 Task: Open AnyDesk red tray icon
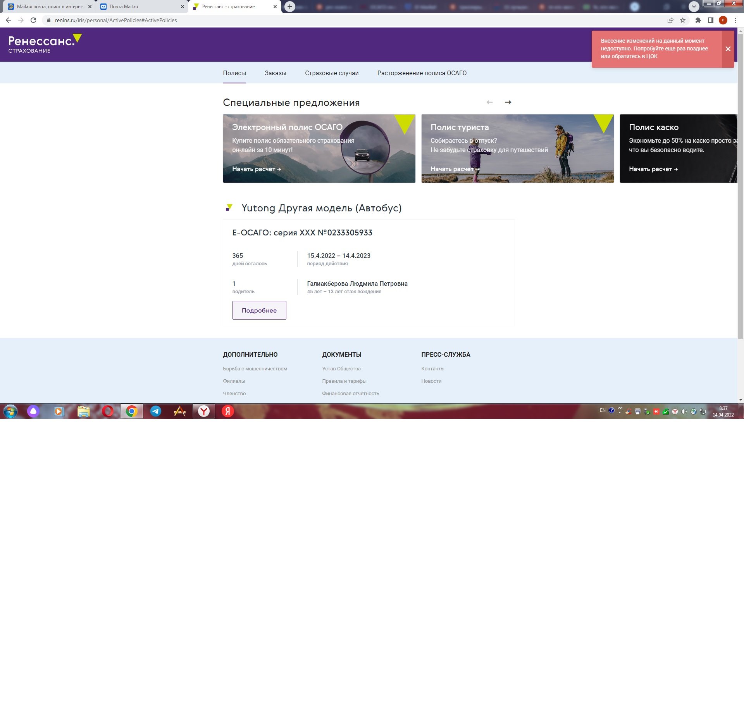click(x=656, y=411)
